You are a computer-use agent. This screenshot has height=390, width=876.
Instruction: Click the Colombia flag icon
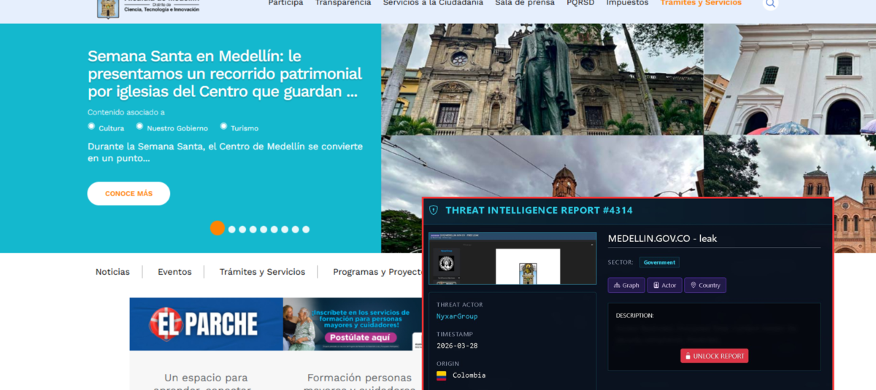[442, 375]
